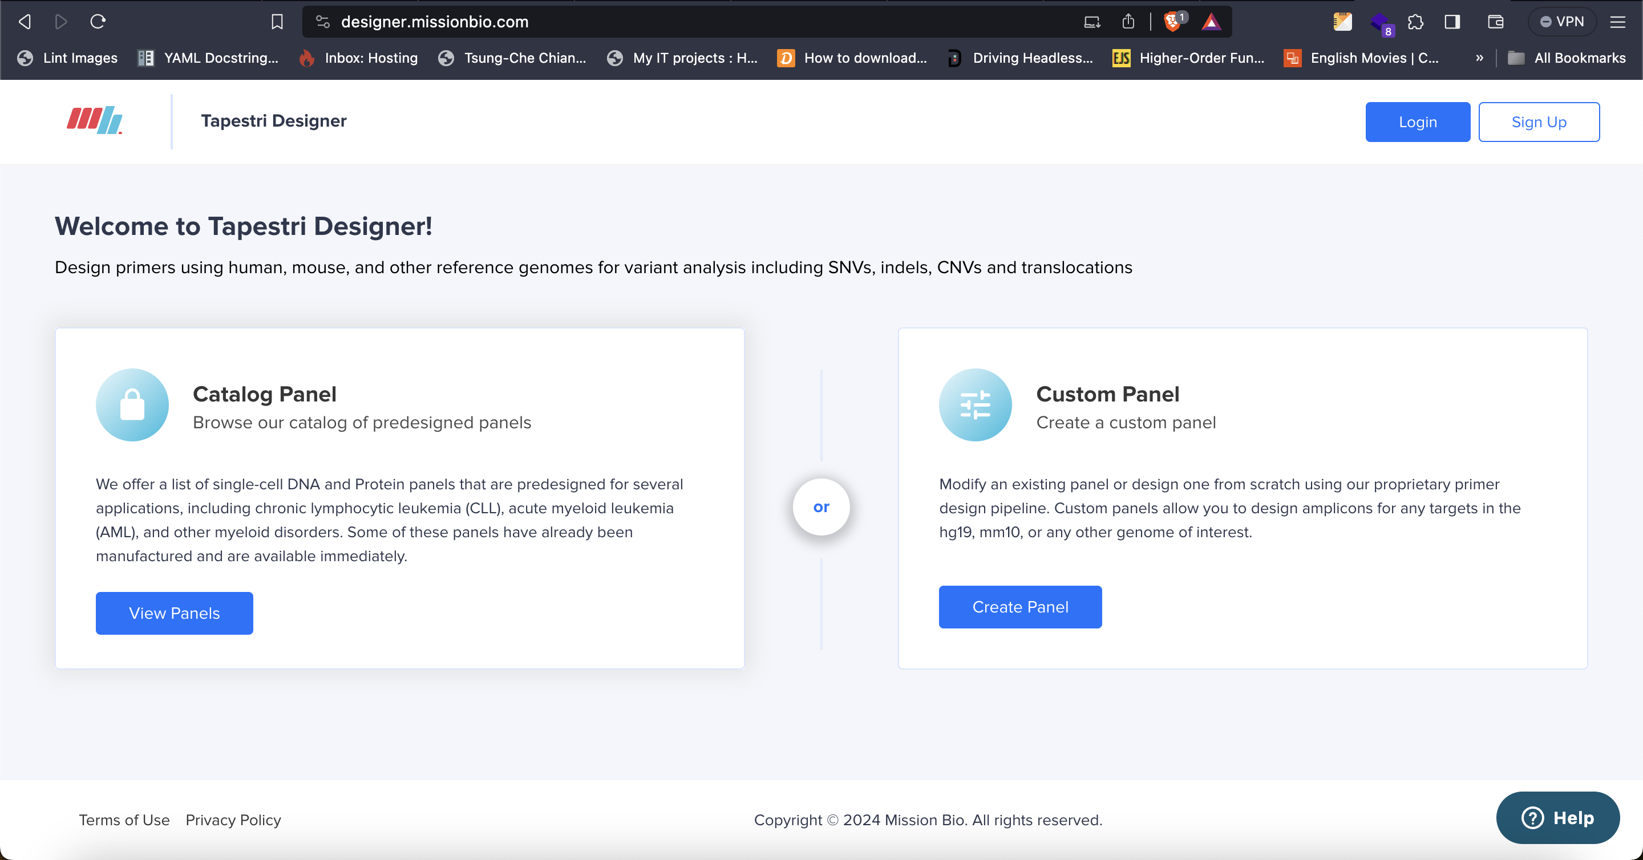Open the Brave wallet icon
Viewport: 1643px width, 860px height.
pos(1496,22)
